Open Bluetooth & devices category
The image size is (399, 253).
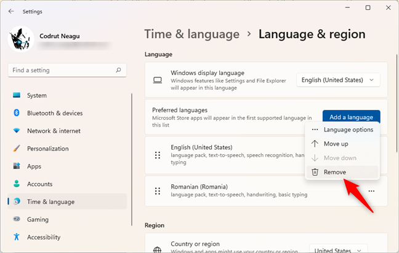67,113
